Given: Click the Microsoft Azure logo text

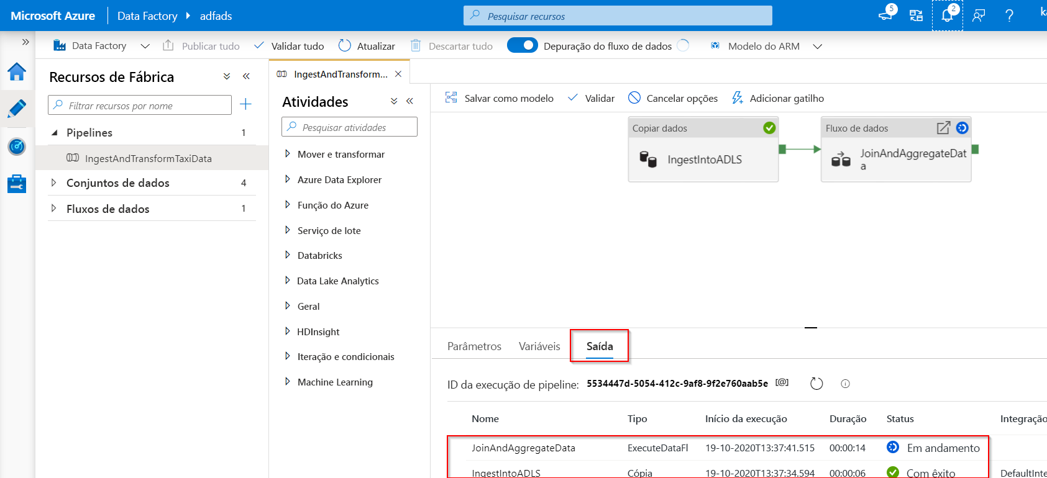Looking at the screenshot, I should [53, 16].
